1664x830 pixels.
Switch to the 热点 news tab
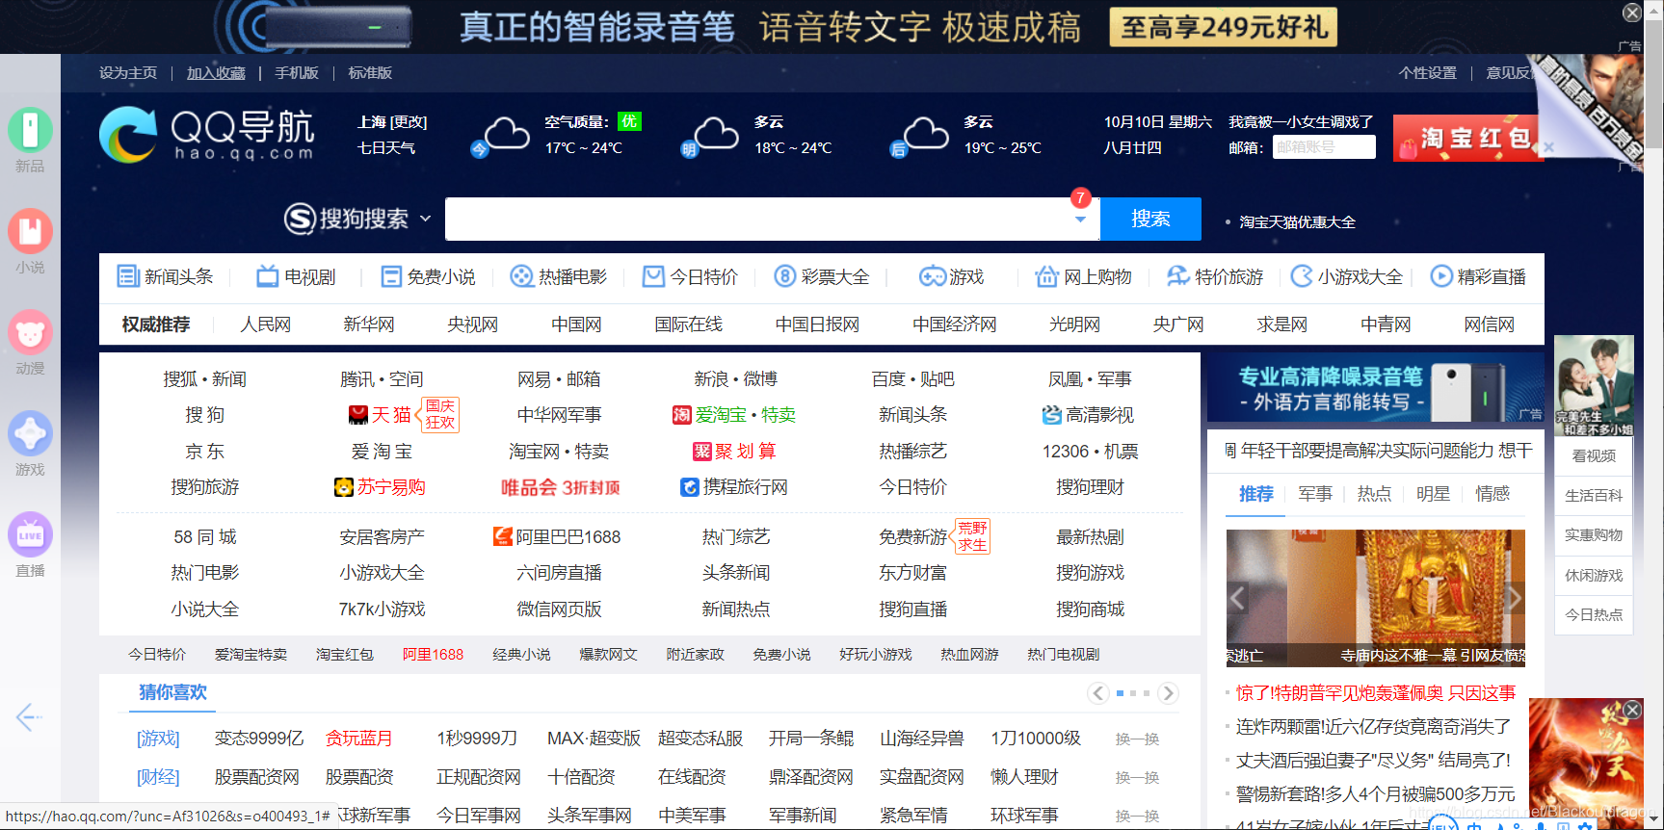[1374, 494]
